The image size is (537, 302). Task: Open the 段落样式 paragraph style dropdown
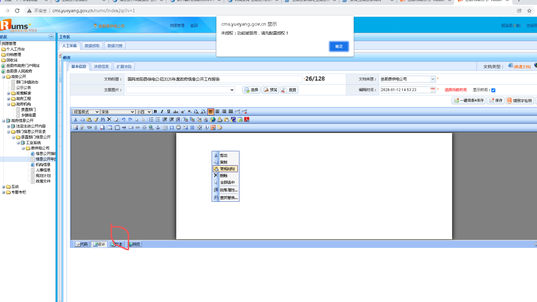(86, 112)
